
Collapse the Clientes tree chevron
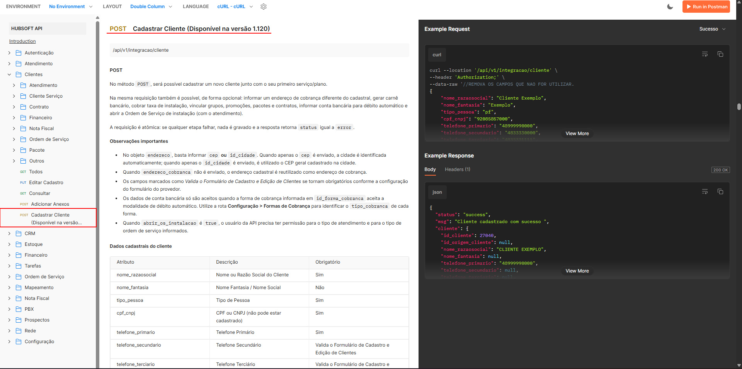9,74
